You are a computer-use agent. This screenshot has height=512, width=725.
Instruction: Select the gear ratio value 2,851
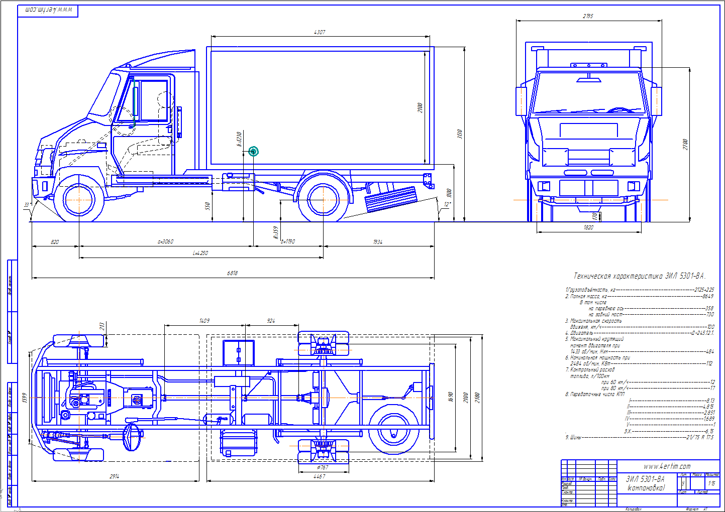coord(709,412)
